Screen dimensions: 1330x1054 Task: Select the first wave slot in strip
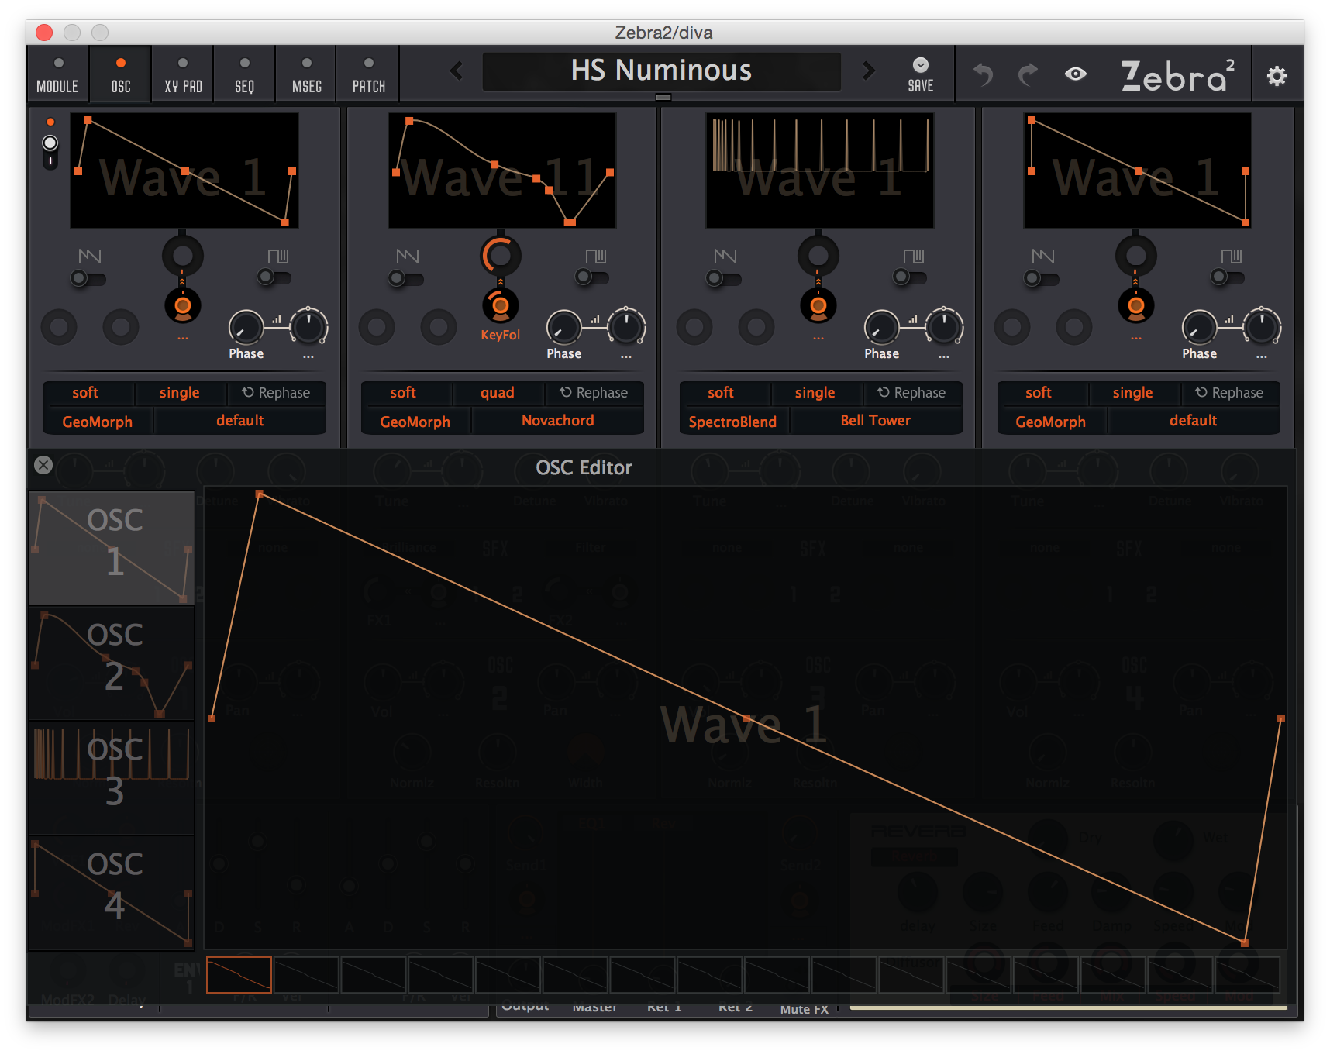click(239, 974)
